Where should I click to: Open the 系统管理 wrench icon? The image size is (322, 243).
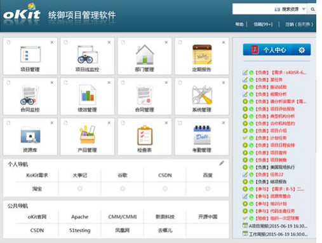(x=202, y=95)
